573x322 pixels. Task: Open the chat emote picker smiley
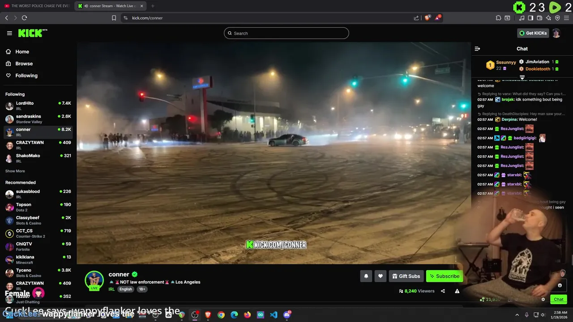click(x=560, y=285)
